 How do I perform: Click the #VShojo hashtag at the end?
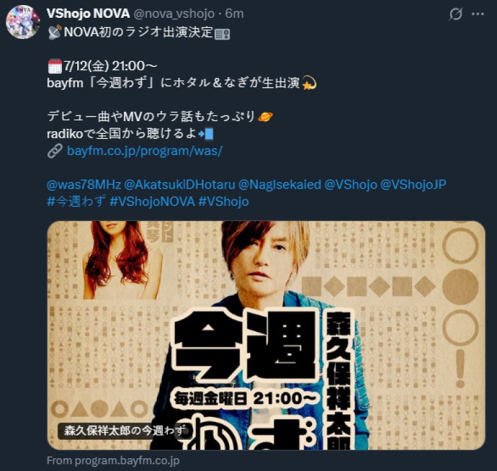[223, 201]
